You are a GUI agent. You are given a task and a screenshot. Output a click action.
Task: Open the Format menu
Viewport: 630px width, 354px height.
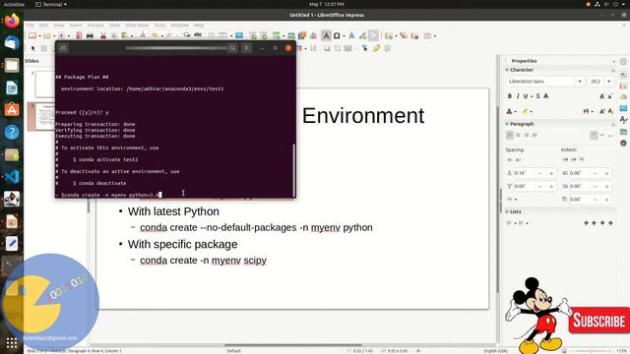tap(95, 25)
